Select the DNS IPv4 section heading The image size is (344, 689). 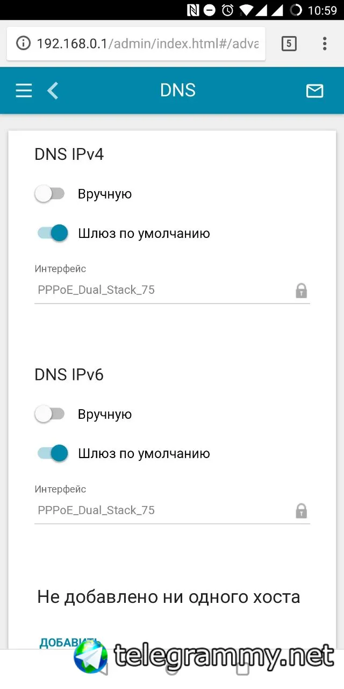pyautogui.click(x=69, y=154)
